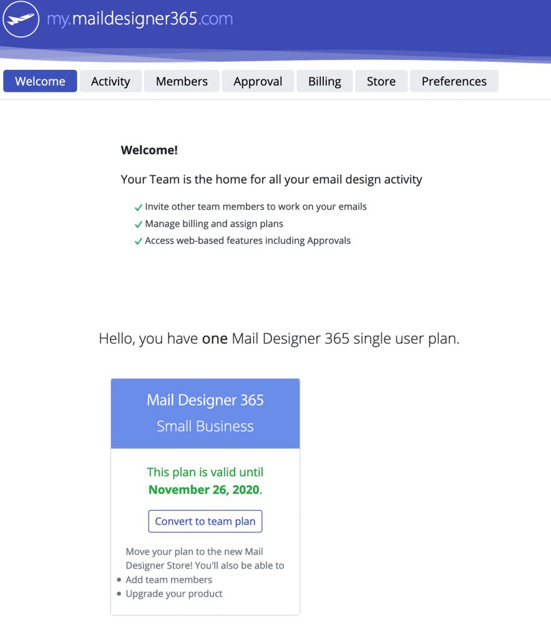The image size is (551, 639).
Task: Click the green checkmark beside Invite other team members
Action: 138,207
